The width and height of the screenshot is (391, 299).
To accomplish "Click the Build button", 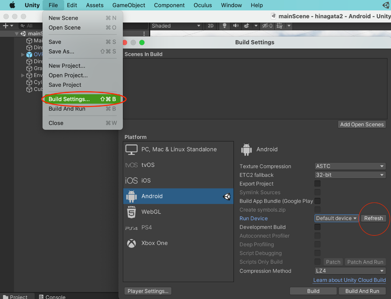I will 313,291.
